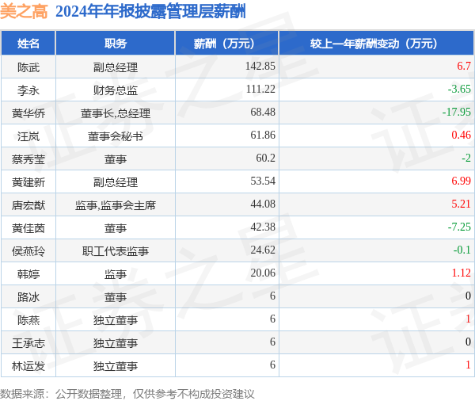Click the 监事,监事会主席 position cell

(x=116, y=205)
